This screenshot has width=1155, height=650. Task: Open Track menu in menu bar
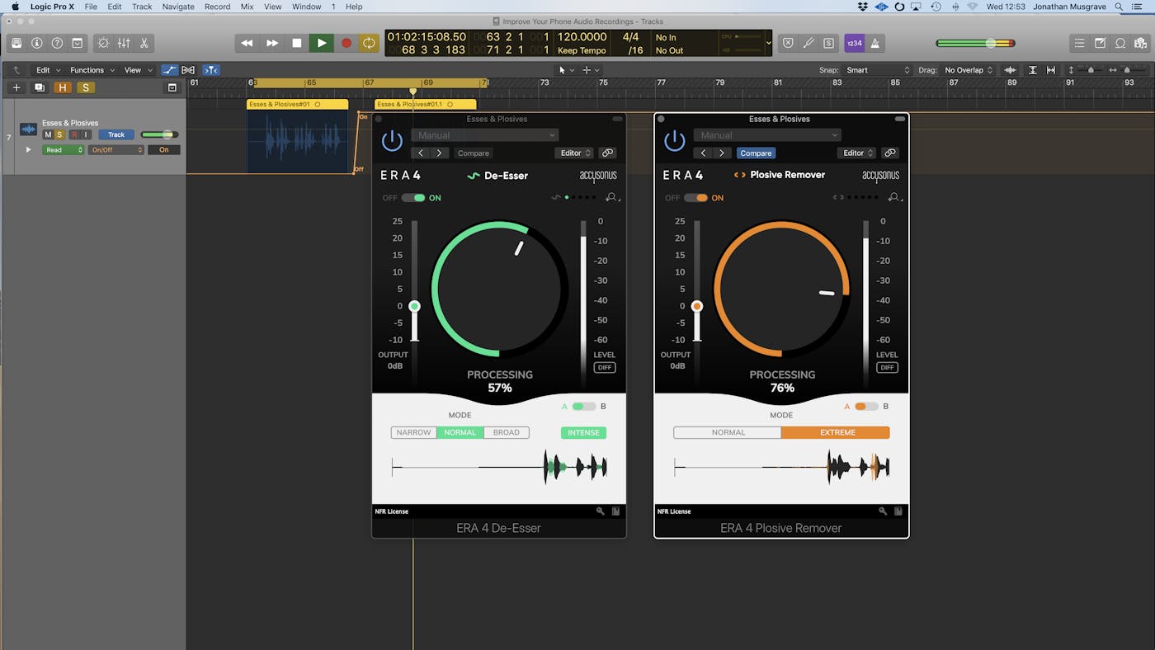[x=142, y=7]
